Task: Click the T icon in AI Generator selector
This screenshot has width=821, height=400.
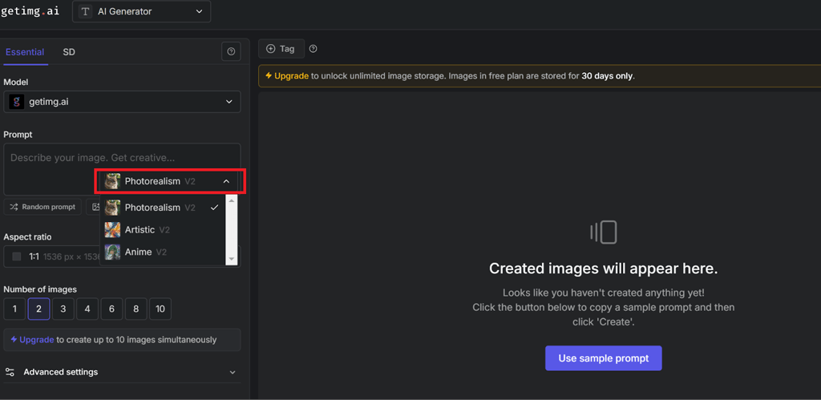Action: [85, 11]
